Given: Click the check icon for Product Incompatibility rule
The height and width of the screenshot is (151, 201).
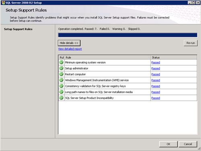Looking at the screenshot, I should [62, 98].
